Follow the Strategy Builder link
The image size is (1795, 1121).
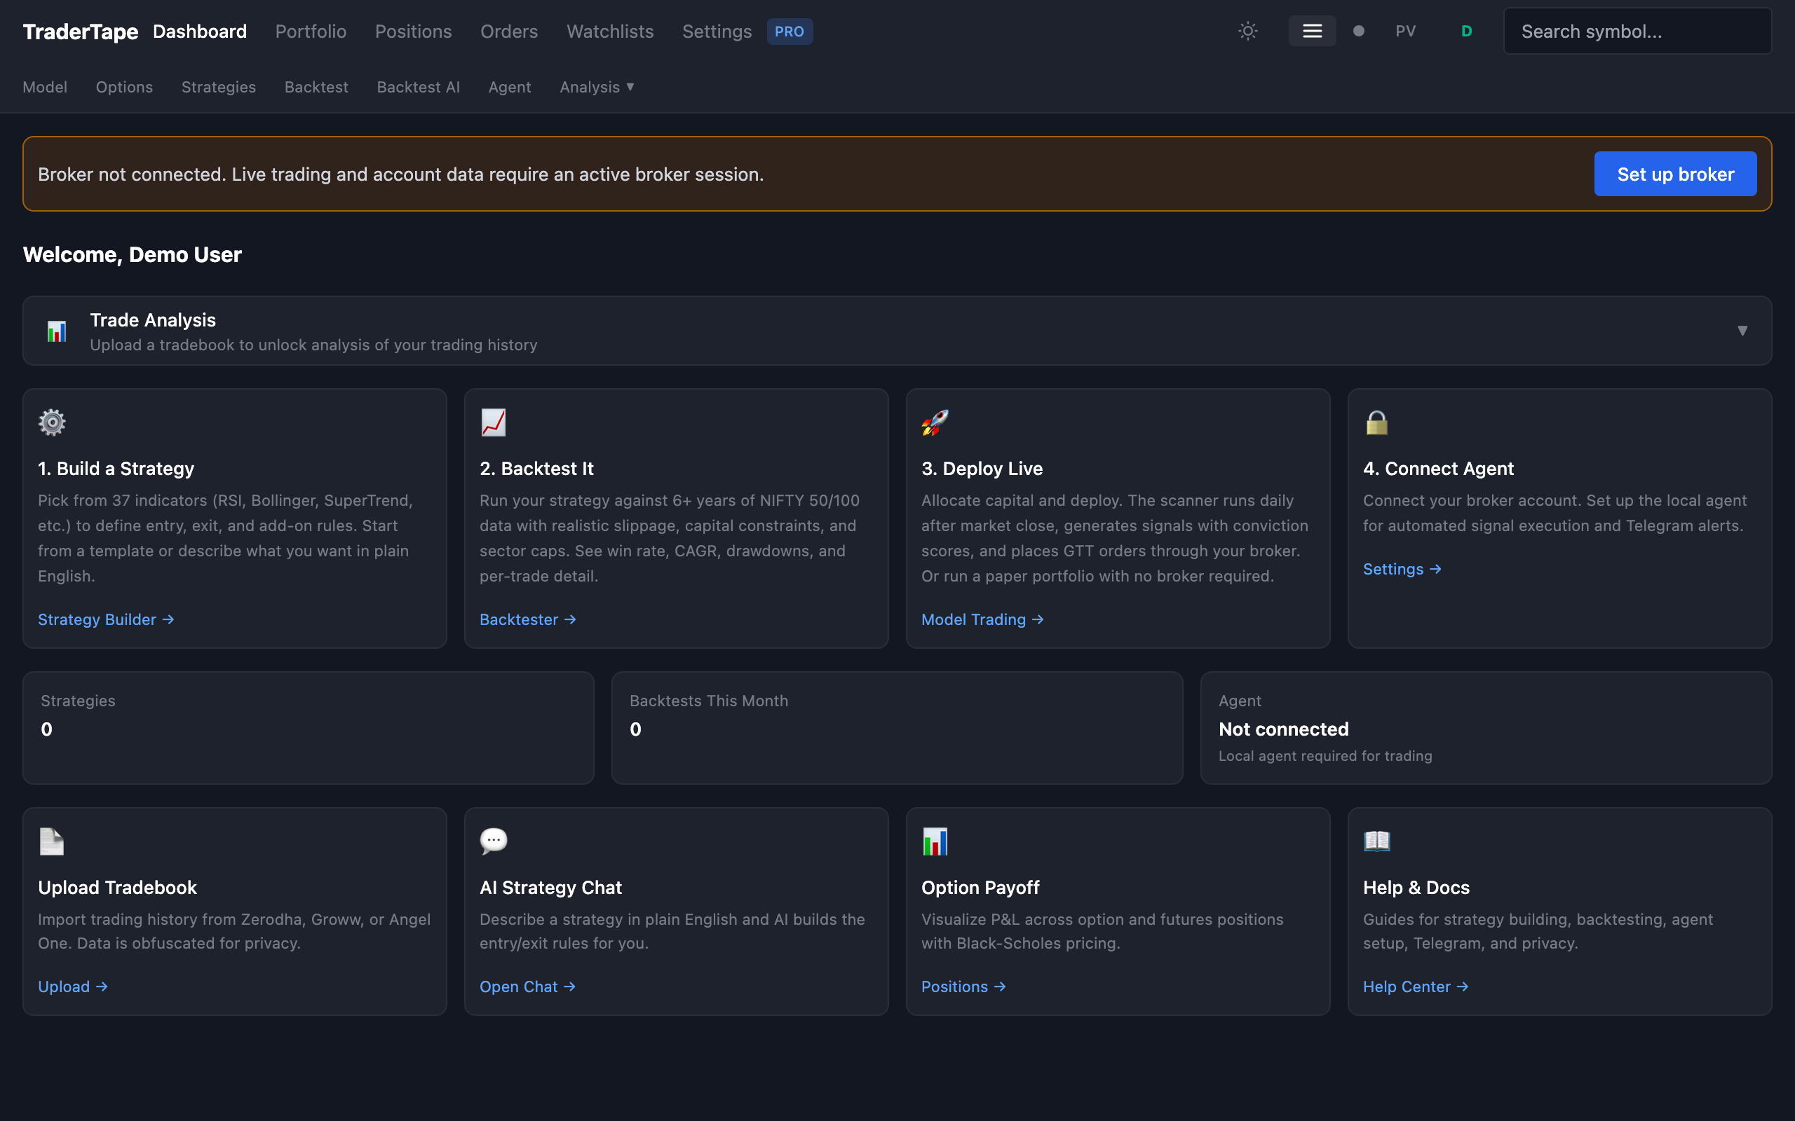pos(105,619)
